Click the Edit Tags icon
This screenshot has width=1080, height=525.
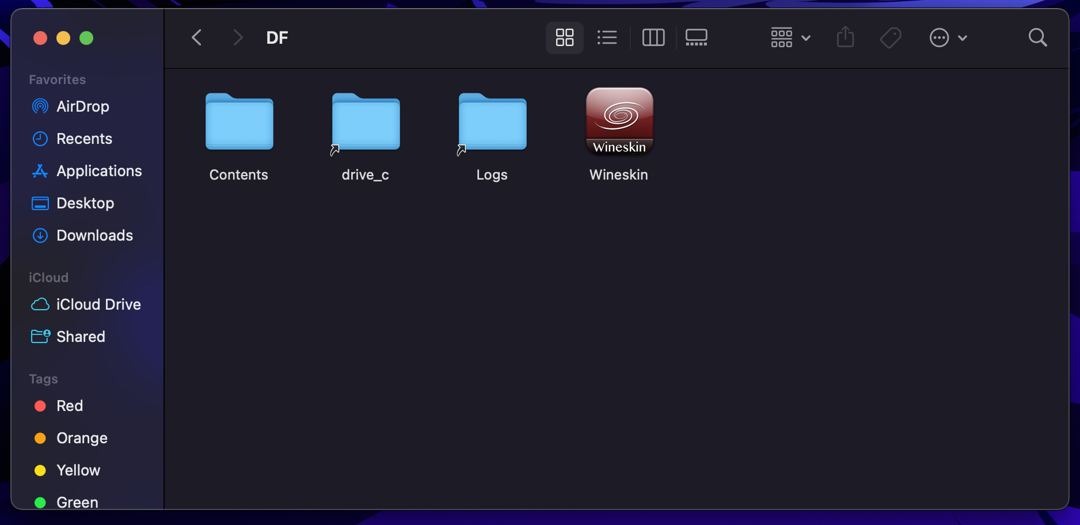pos(891,38)
